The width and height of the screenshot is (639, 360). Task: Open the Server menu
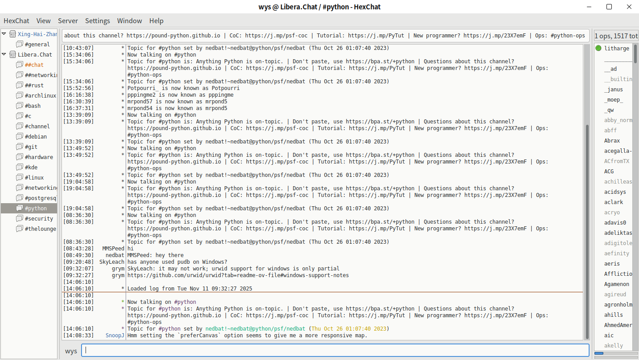click(68, 20)
